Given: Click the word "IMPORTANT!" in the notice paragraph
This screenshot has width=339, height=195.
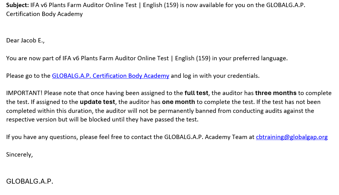Looking at the screenshot, I should click(x=24, y=93).
